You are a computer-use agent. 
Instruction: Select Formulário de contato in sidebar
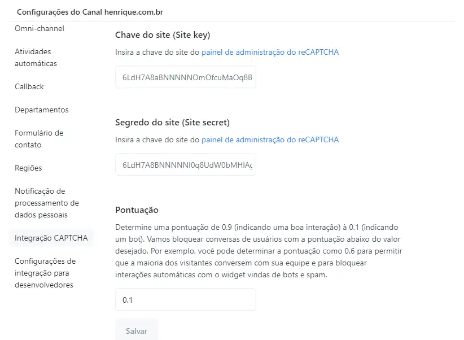39,138
